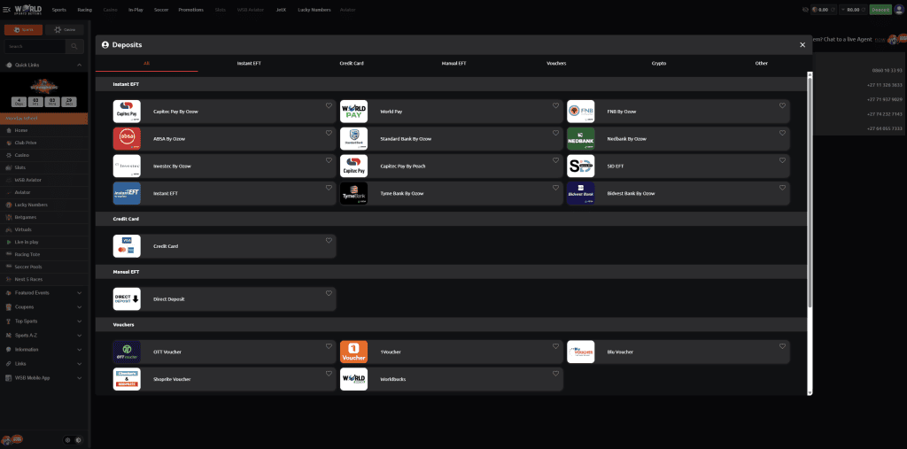Select the Direct Deposit logo
907x449 pixels.
click(127, 299)
